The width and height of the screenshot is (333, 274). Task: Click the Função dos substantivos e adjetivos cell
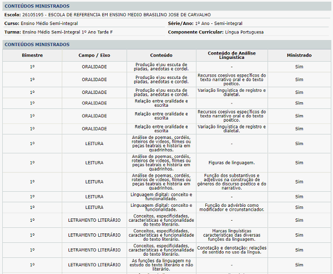[231, 182]
